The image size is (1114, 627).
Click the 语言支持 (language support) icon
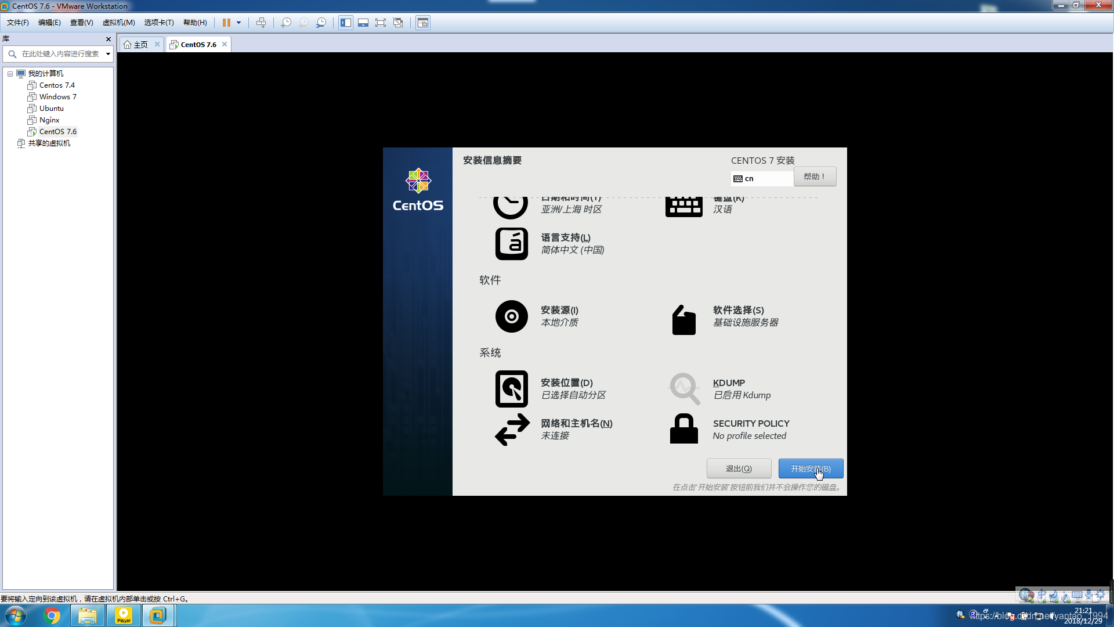(511, 243)
